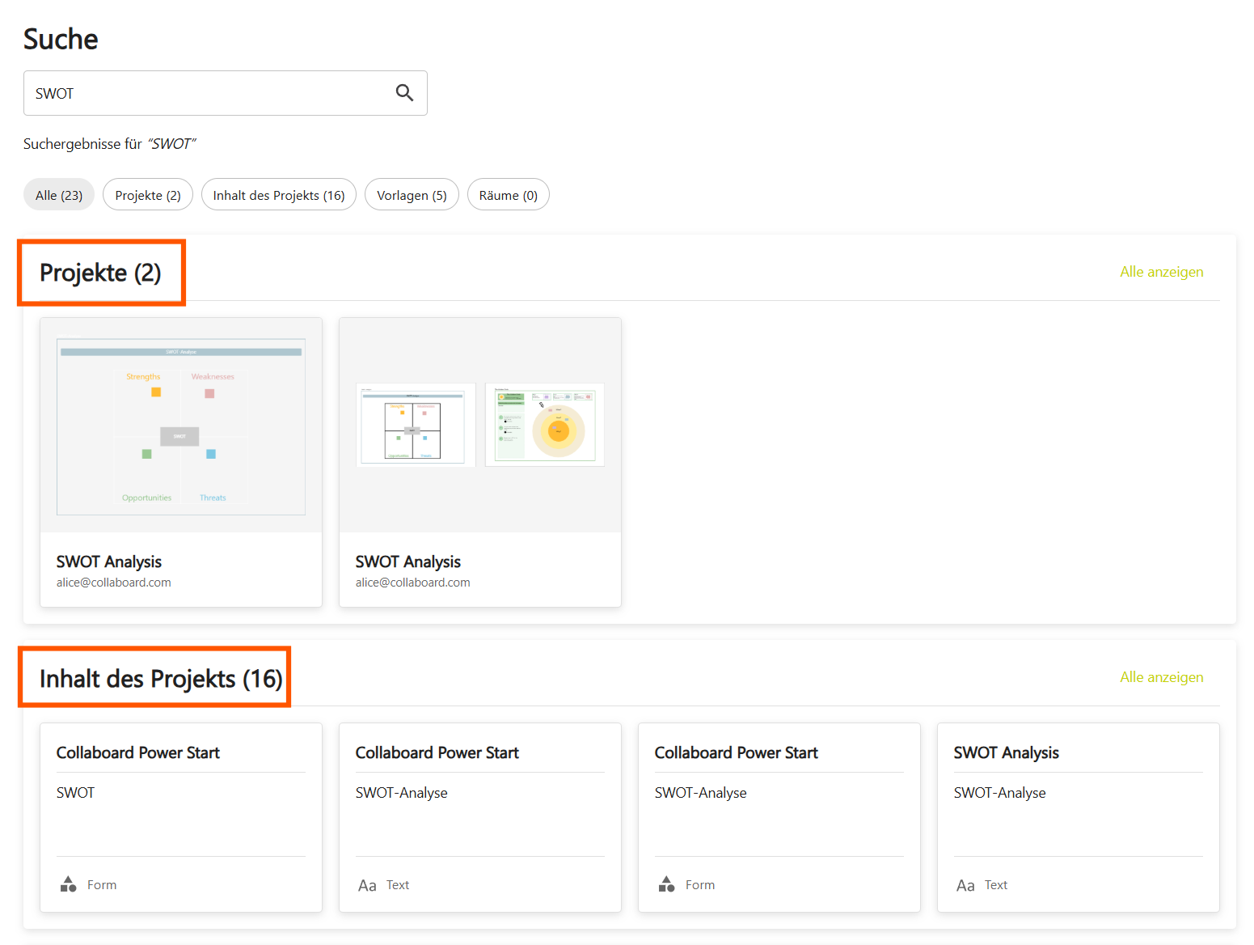Viewport: 1254px width, 945px height.
Task: Switch to Inhalt des Projekts (16) filter
Action: [x=279, y=195]
